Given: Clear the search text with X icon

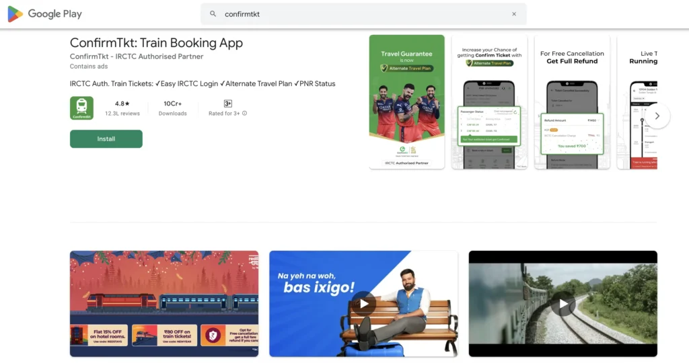Looking at the screenshot, I should [x=514, y=14].
